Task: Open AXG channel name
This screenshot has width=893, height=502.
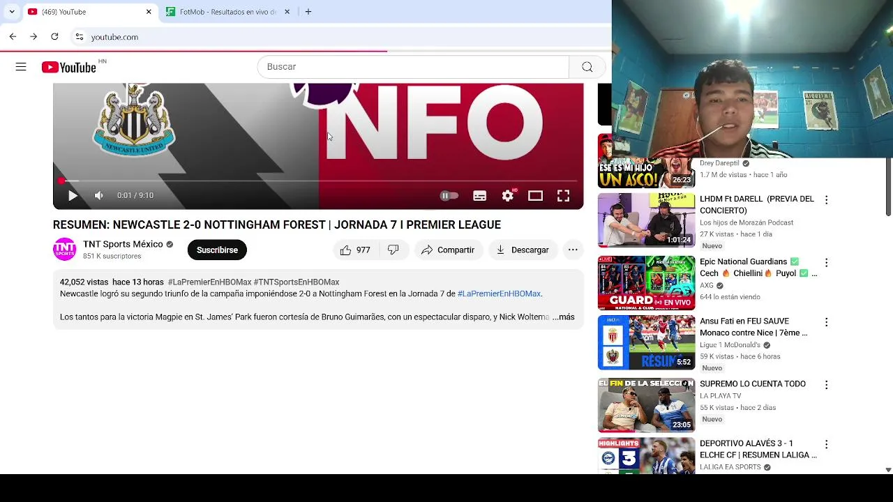Action: pyautogui.click(x=707, y=286)
